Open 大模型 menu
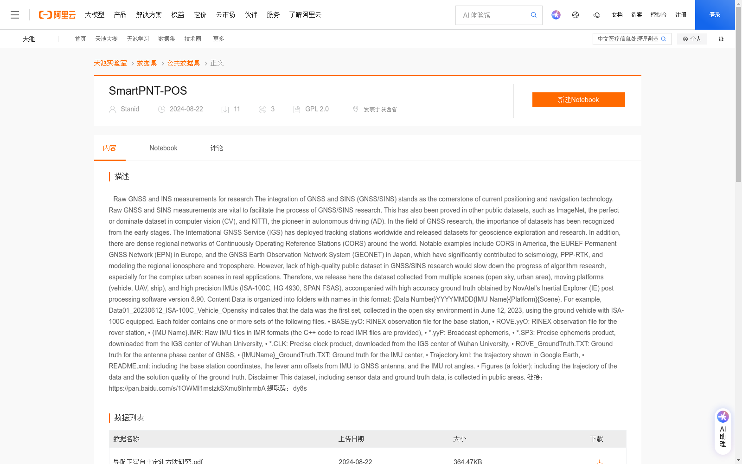 (x=95, y=15)
